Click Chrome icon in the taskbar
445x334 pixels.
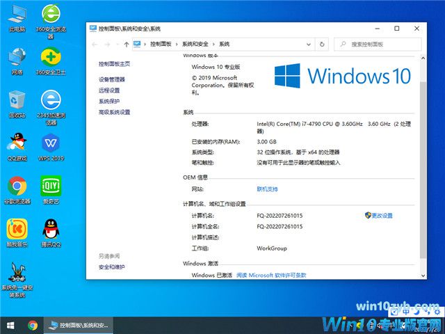33,326
